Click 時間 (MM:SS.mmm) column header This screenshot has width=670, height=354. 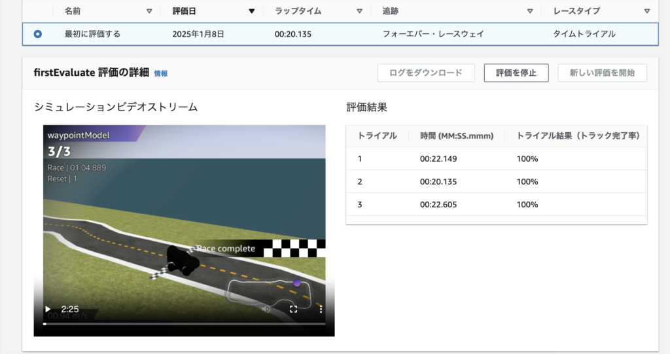point(456,136)
